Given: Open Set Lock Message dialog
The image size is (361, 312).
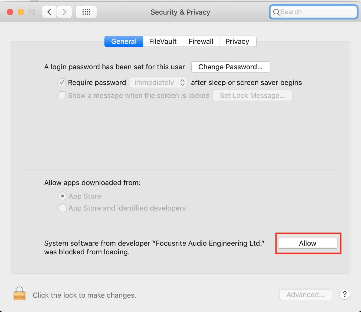Looking at the screenshot, I should 253,96.
